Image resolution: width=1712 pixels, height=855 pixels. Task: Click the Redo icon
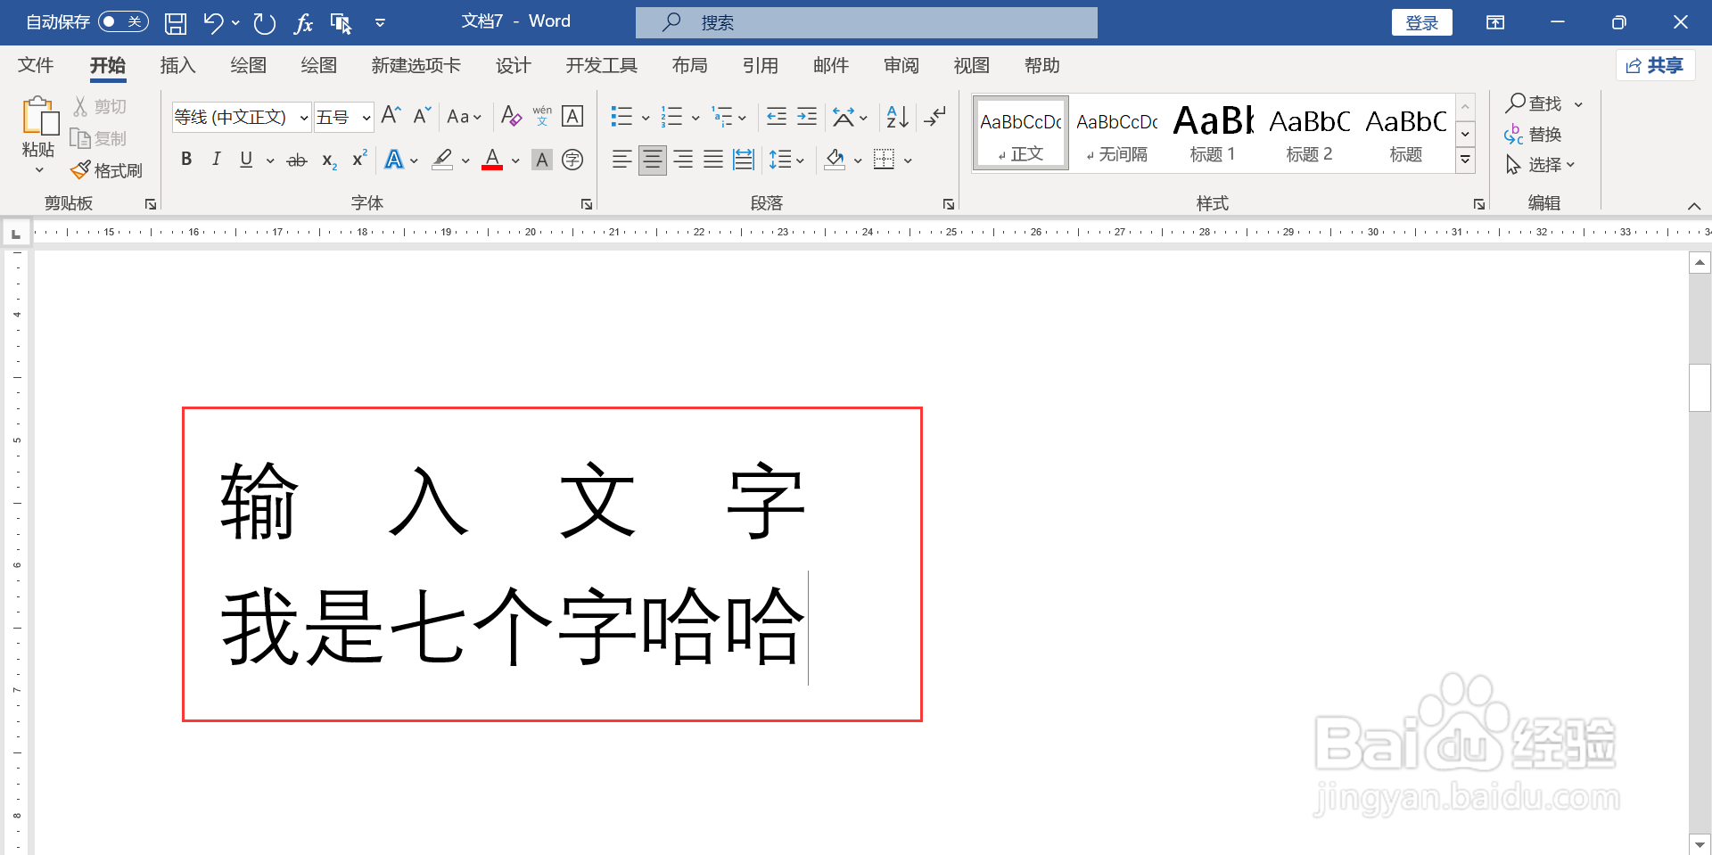point(264,23)
